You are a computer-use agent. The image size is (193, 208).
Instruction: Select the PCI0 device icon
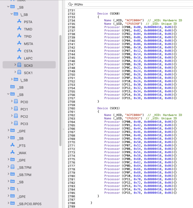[16, 101]
